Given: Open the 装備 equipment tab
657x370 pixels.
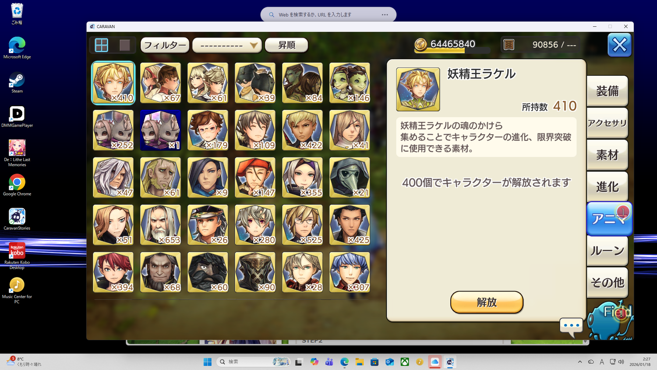Looking at the screenshot, I should 608,91.
